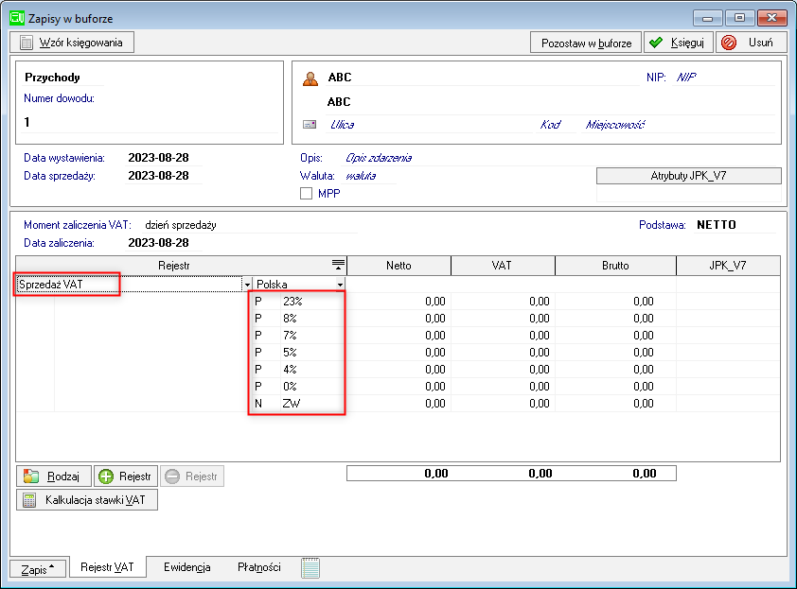Click the Brutto column header
The height and width of the screenshot is (589, 797).
tap(615, 266)
